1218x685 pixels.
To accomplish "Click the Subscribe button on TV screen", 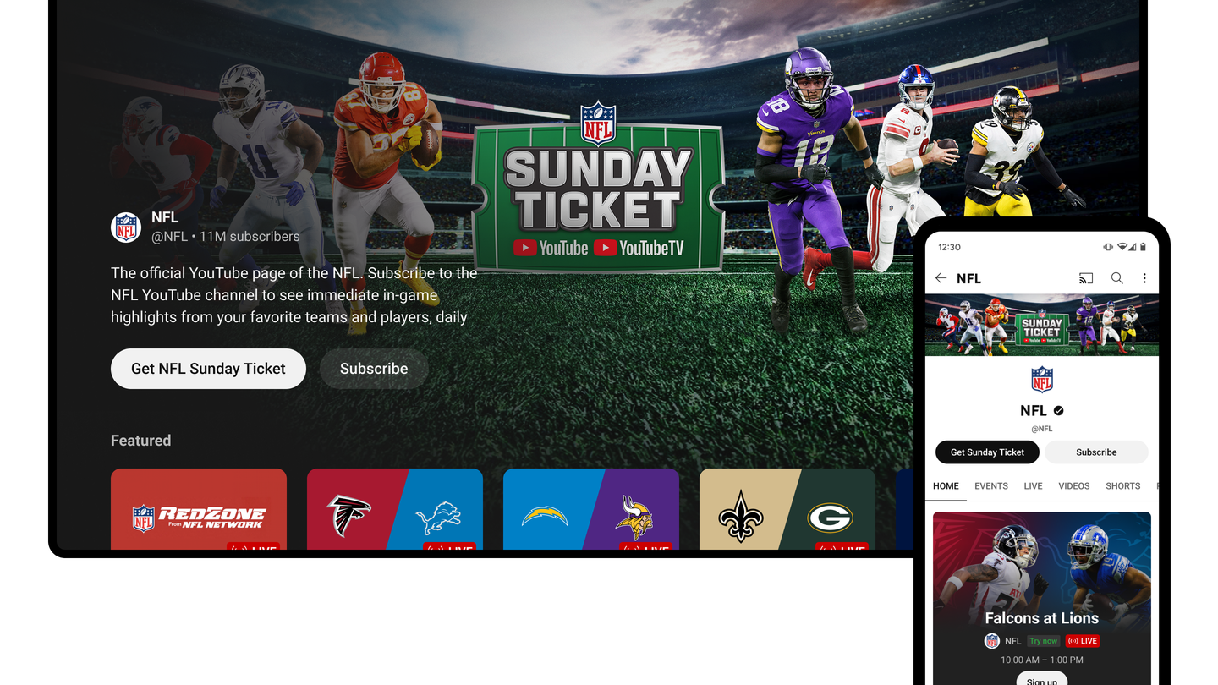I will point(374,369).
